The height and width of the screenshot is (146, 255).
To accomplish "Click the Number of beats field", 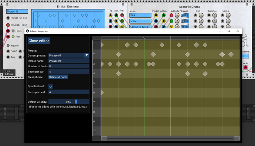I will (x=69, y=66).
